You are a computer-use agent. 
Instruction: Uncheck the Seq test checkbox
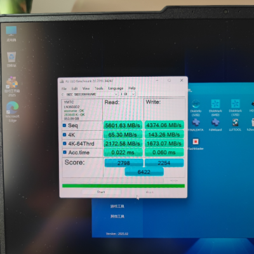[64, 126]
